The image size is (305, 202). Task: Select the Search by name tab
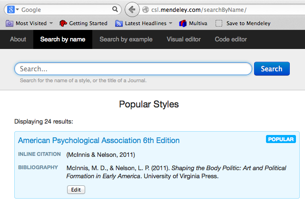[x=62, y=39]
